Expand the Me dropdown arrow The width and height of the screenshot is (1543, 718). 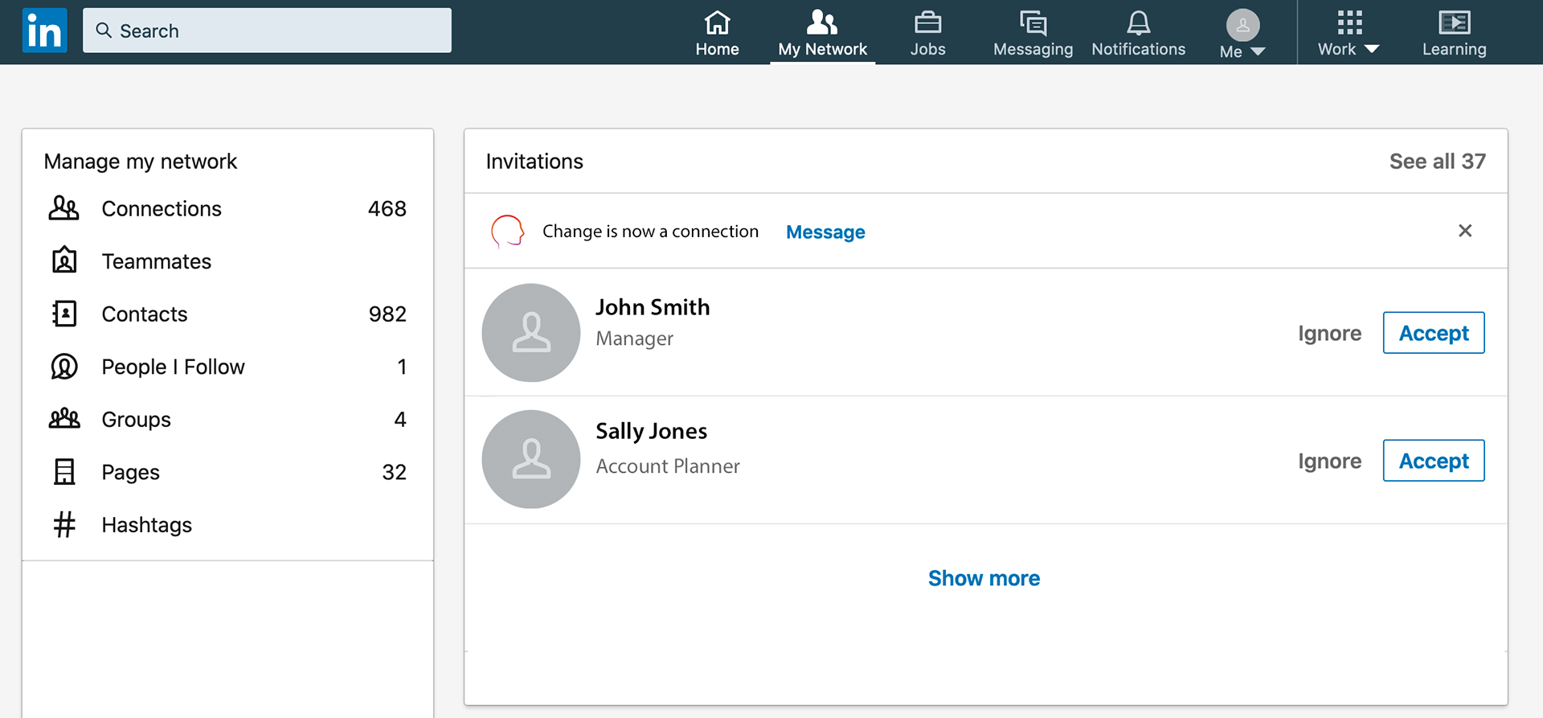1258,51
